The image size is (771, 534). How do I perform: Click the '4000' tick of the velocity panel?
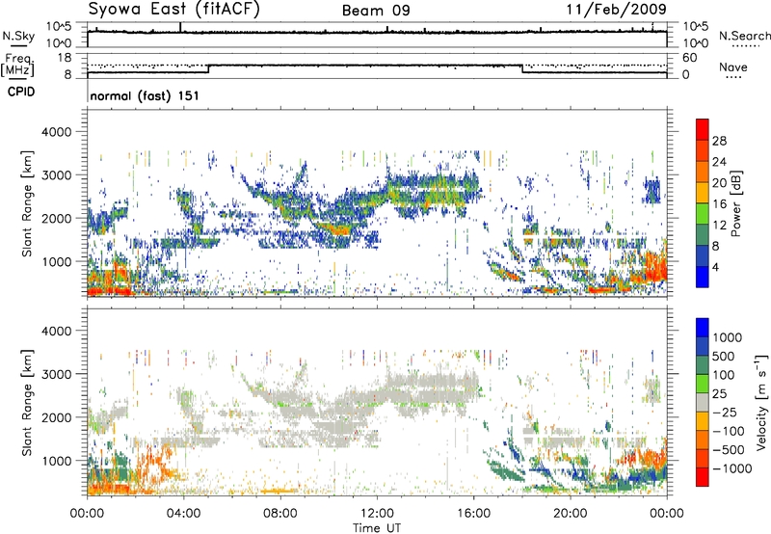(57, 331)
